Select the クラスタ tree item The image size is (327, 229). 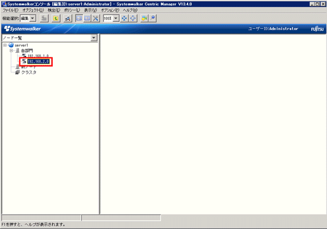click(x=29, y=72)
